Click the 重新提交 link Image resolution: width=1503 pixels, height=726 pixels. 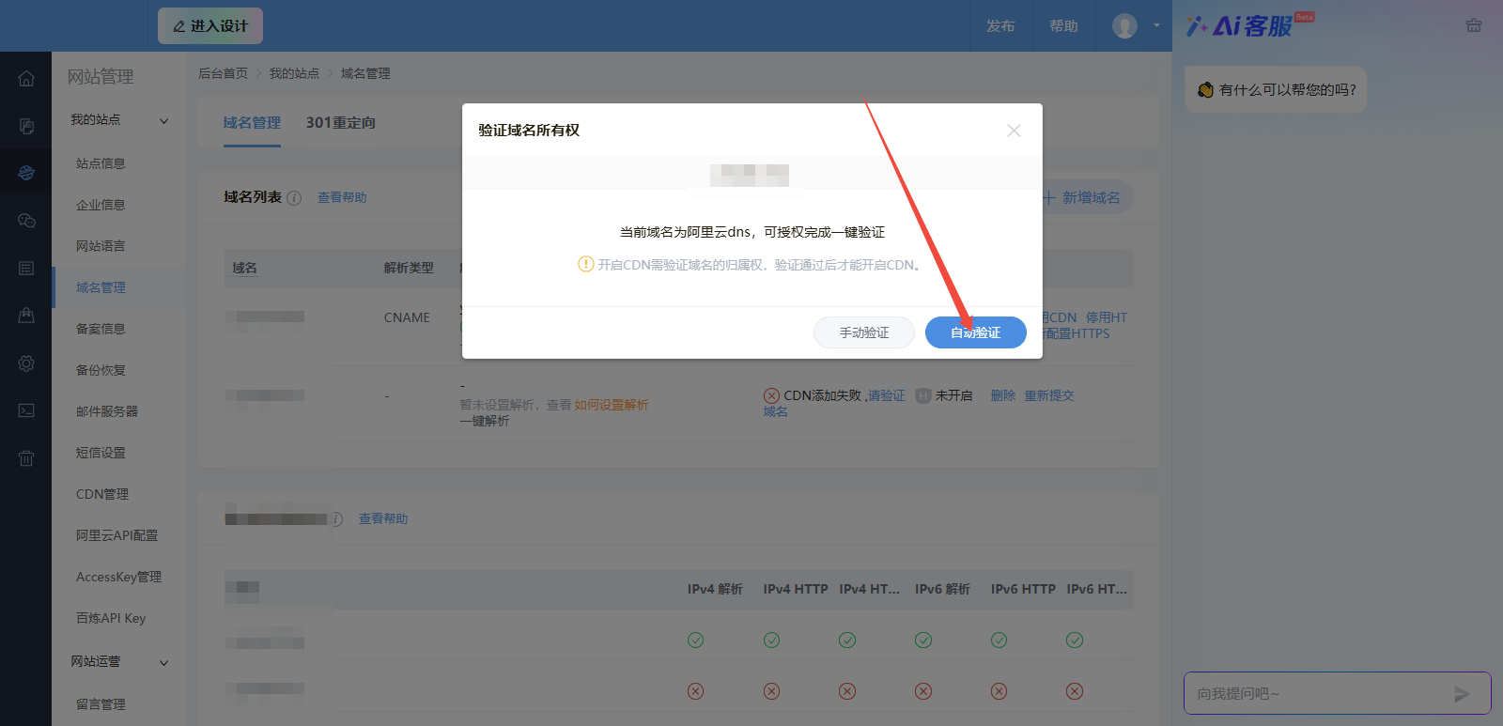[x=1049, y=395]
